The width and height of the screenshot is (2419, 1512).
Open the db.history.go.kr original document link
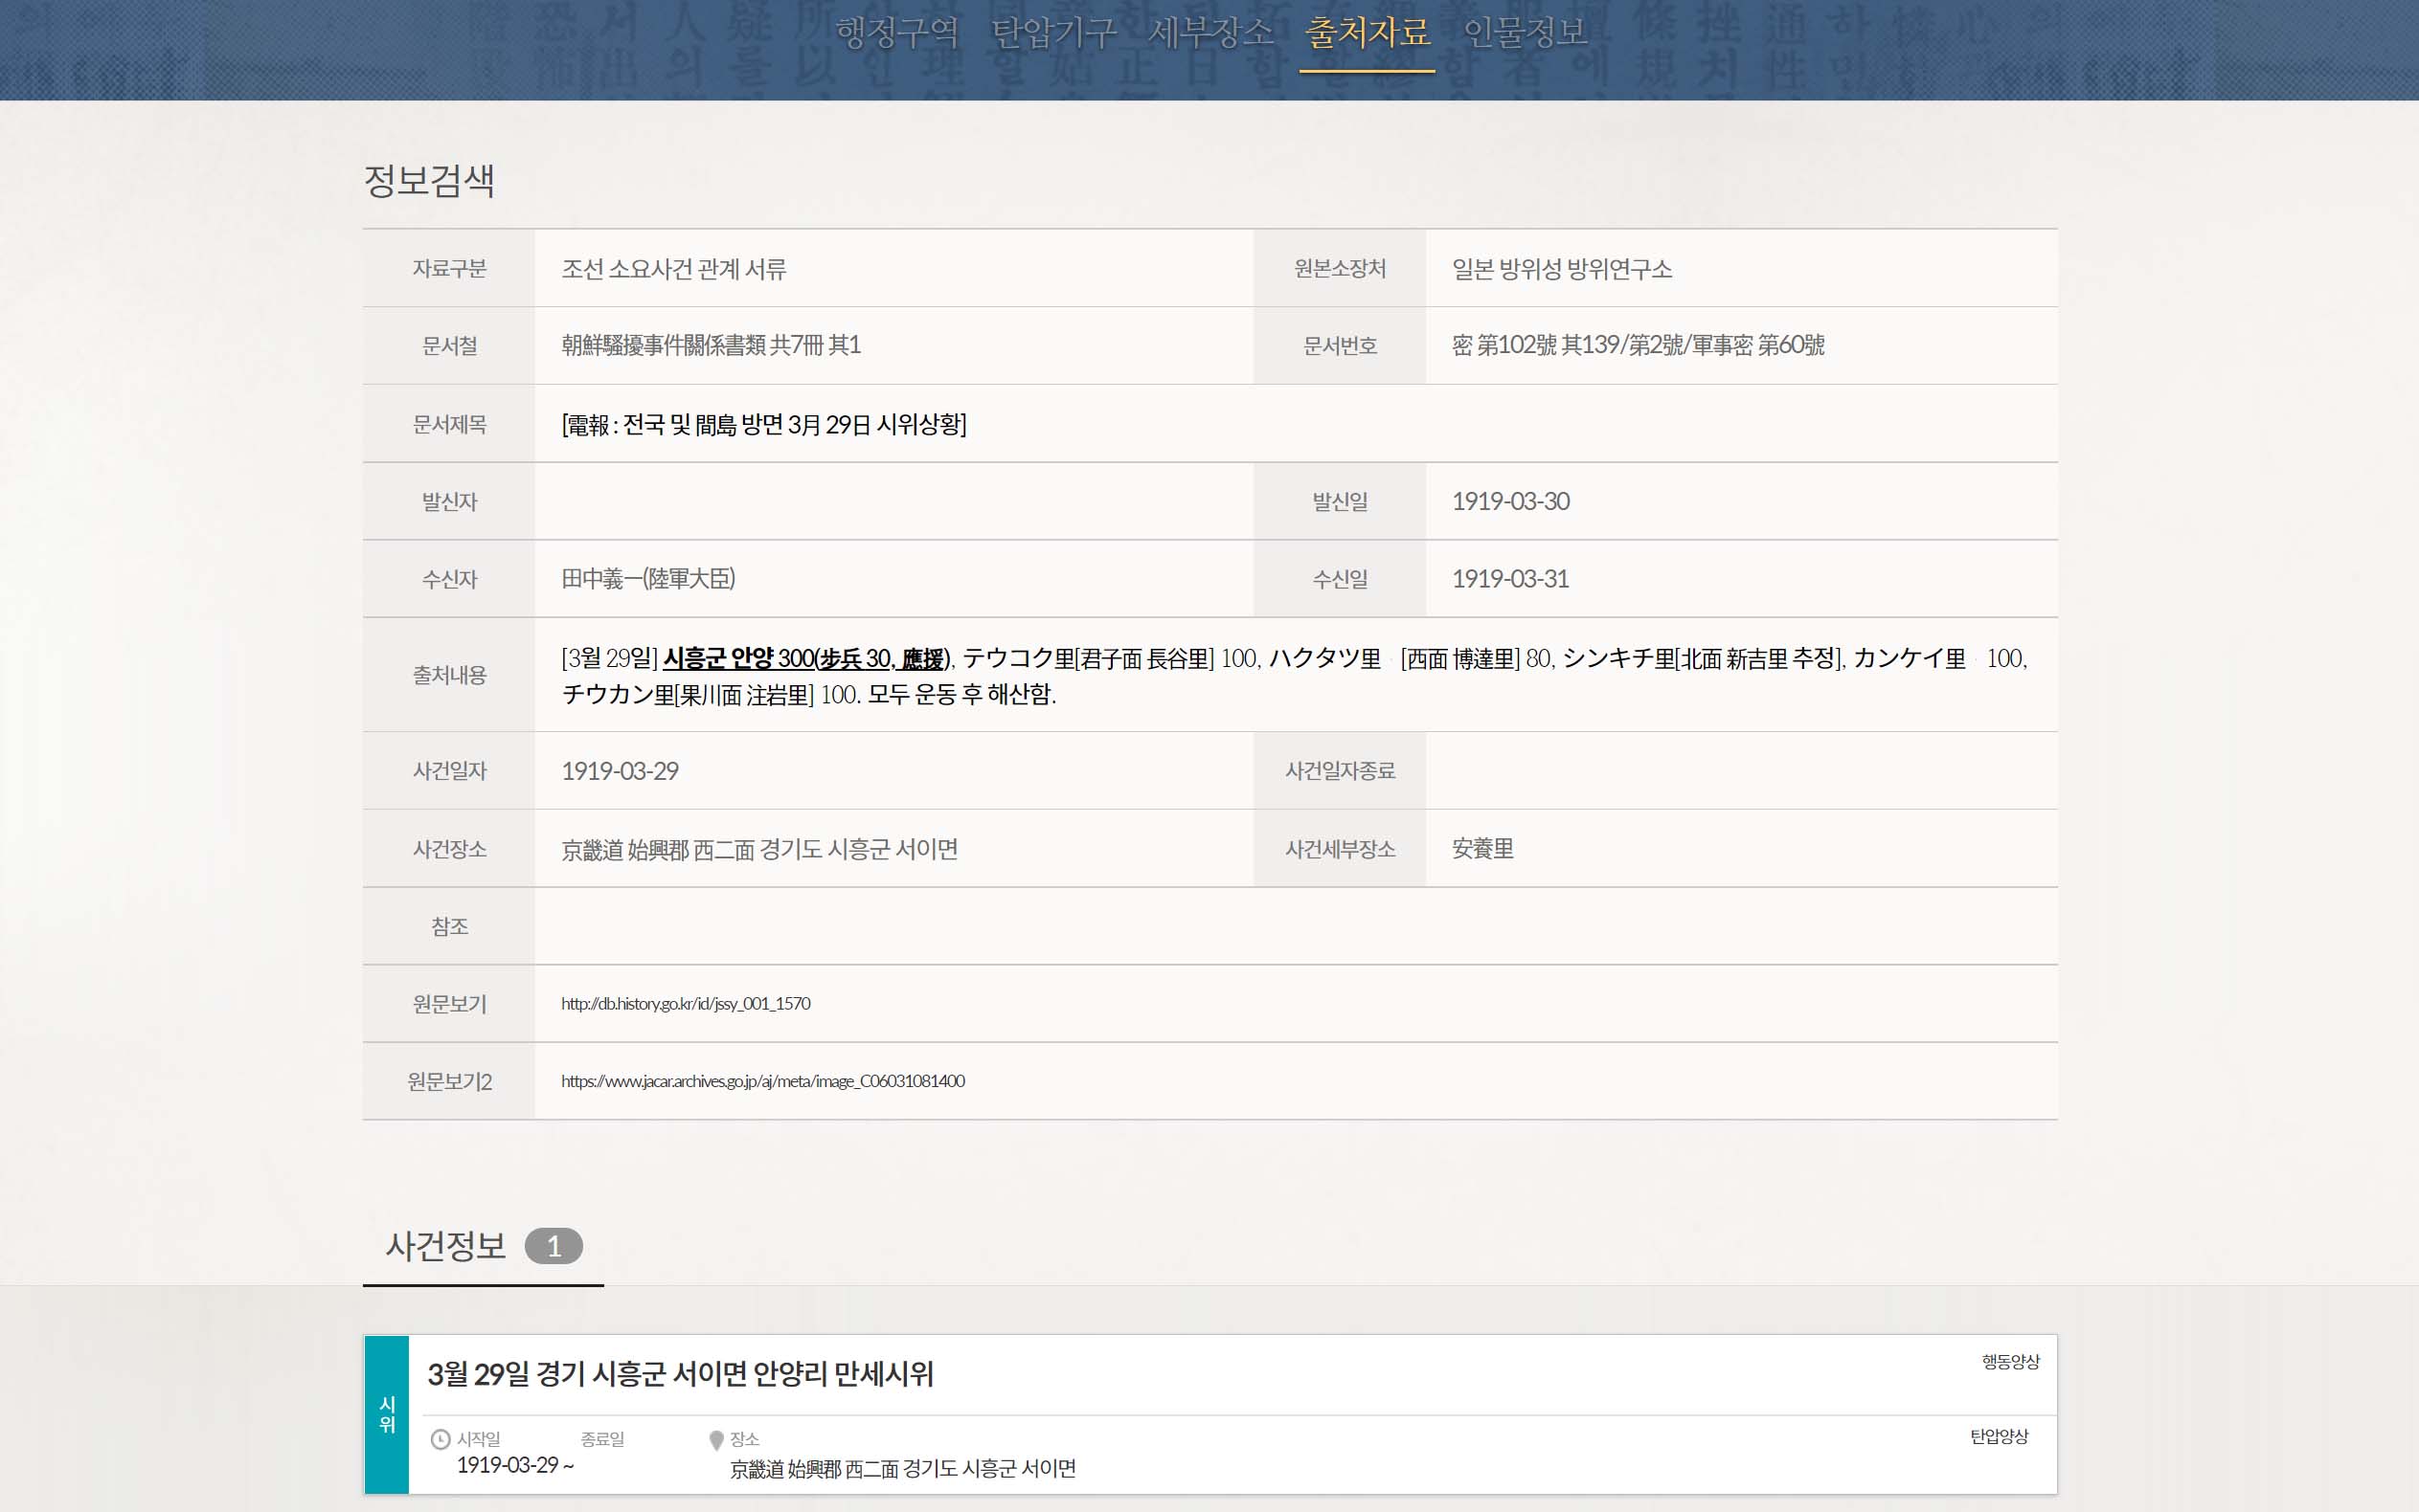(686, 1003)
